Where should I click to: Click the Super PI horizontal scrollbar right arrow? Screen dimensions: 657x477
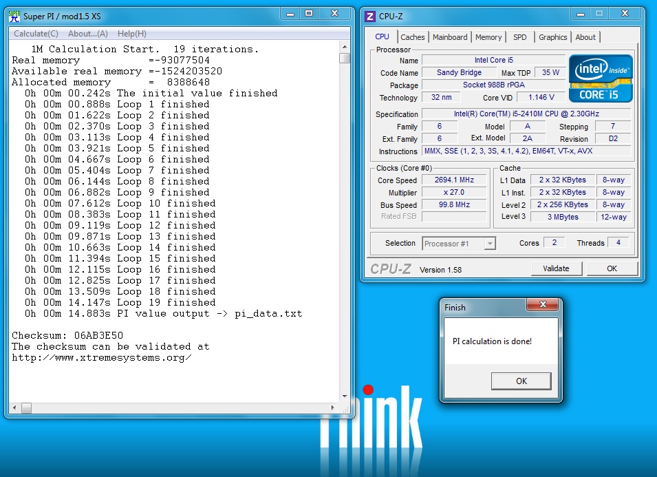pyautogui.click(x=334, y=407)
